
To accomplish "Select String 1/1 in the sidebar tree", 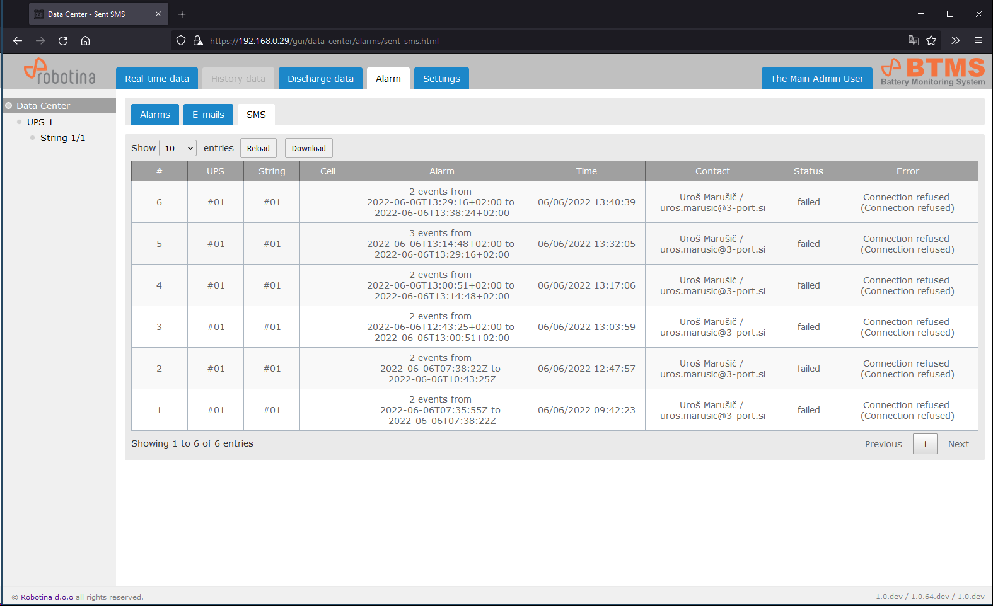I will [62, 138].
